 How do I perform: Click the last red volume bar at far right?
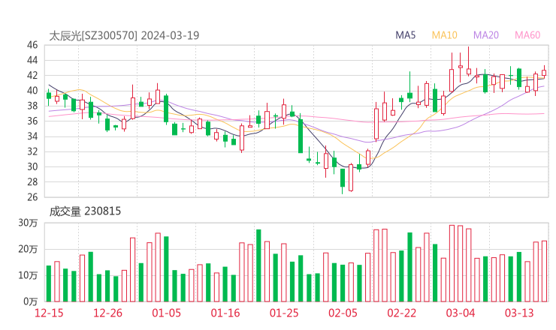coord(544,271)
